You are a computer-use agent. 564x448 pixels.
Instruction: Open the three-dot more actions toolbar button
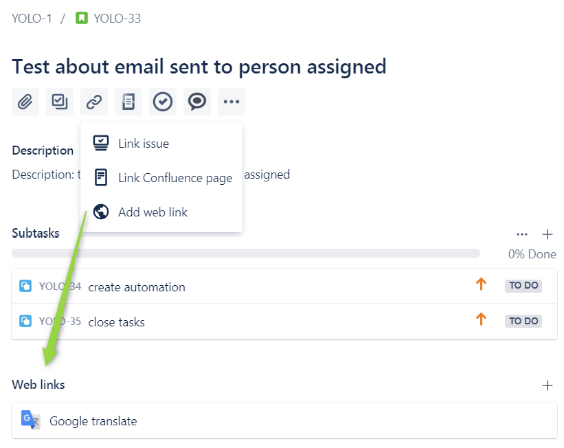pyautogui.click(x=232, y=102)
